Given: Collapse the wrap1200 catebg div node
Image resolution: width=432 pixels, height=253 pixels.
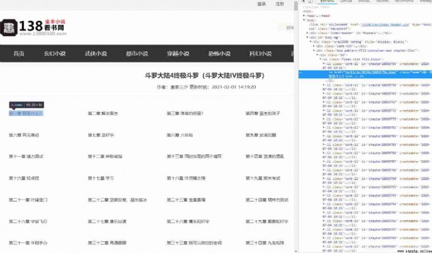Looking at the screenshot, I should click(311, 42).
